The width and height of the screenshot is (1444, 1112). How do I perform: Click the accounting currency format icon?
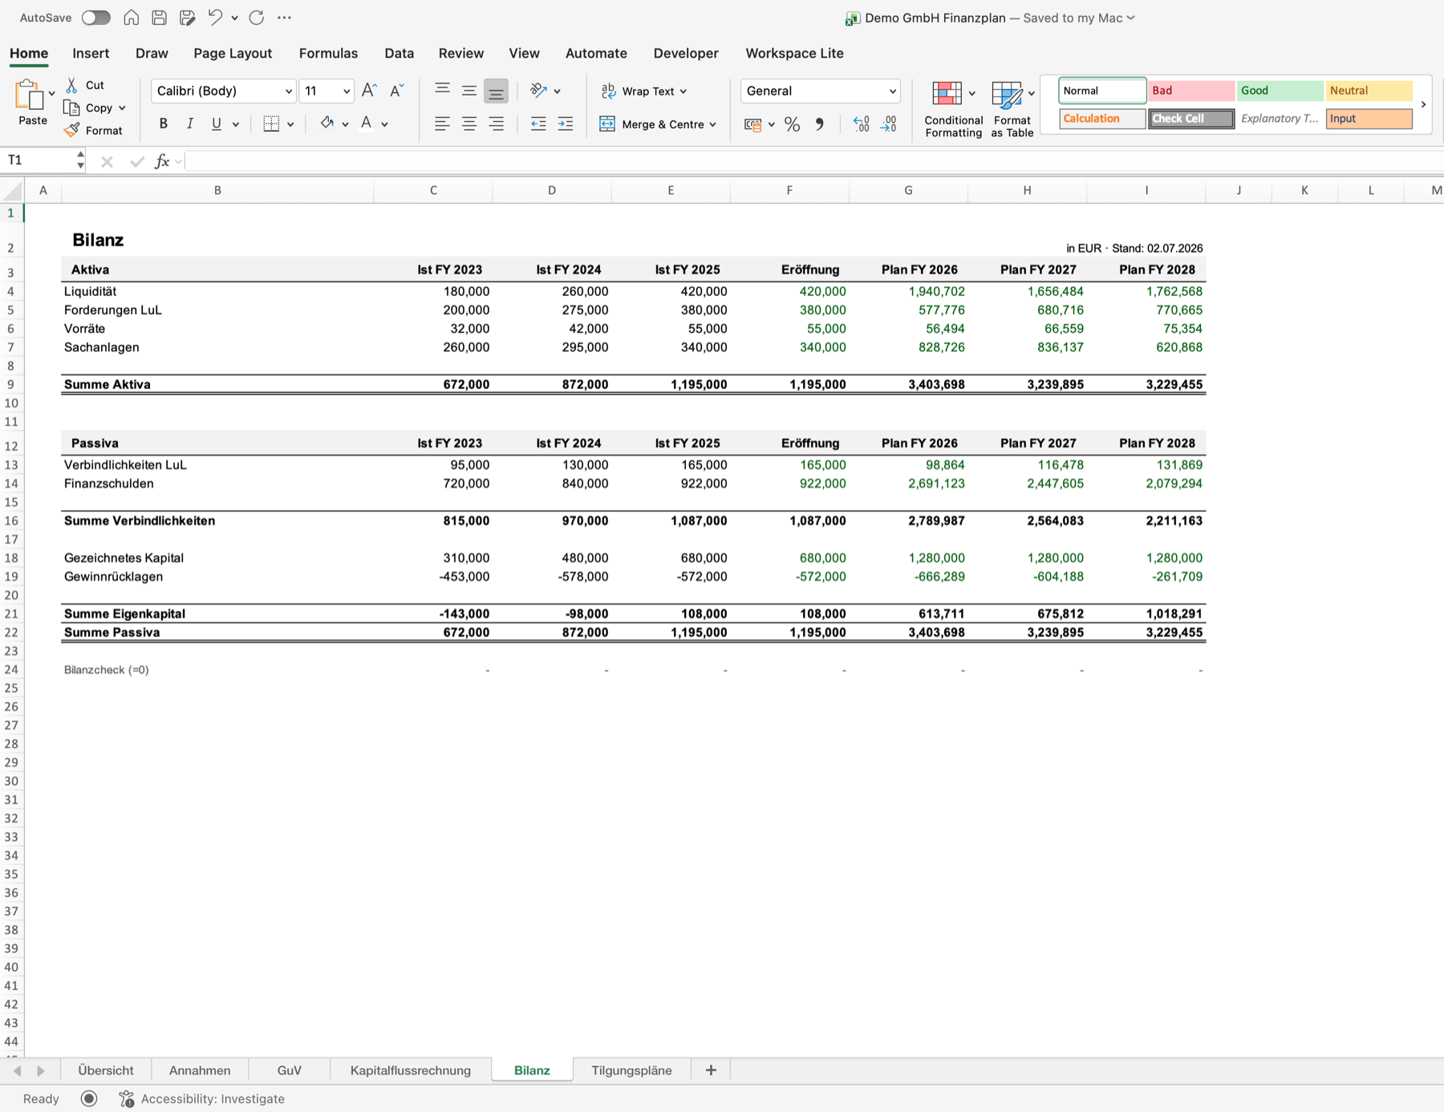[753, 124]
